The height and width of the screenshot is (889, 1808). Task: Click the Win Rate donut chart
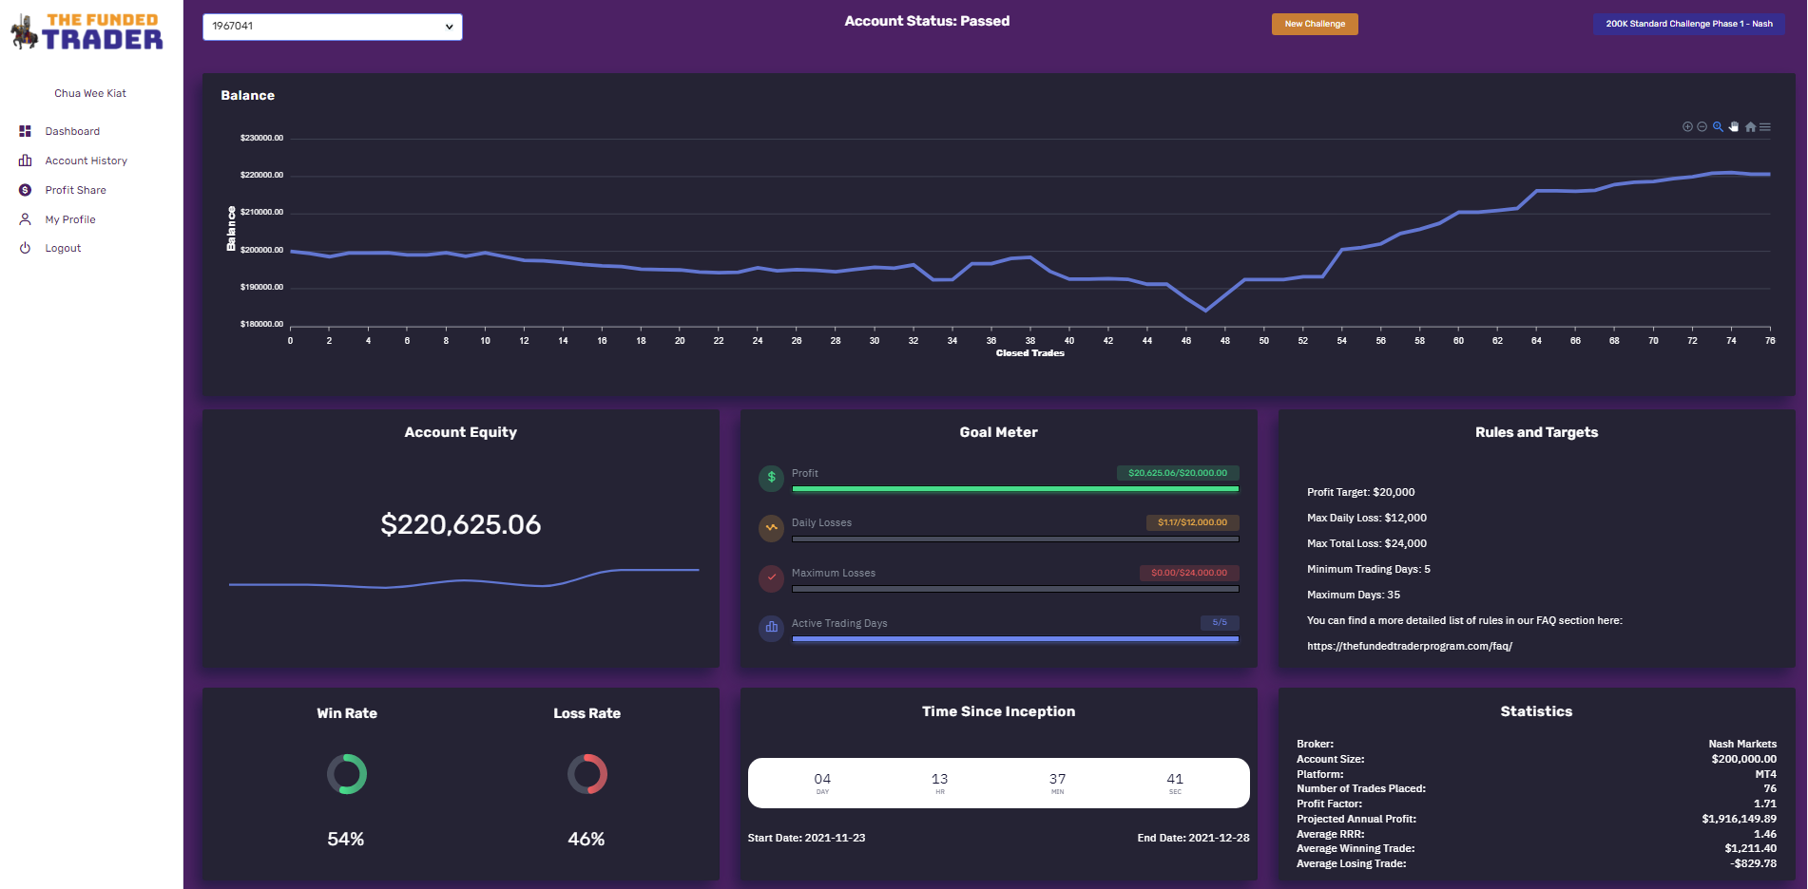point(347,774)
